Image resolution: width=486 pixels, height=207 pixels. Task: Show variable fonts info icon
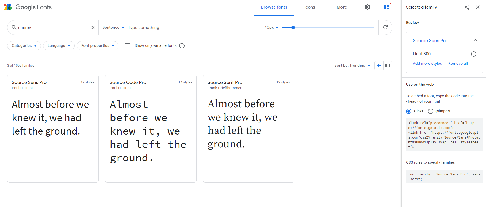pyautogui.click(x=182, y=46)
